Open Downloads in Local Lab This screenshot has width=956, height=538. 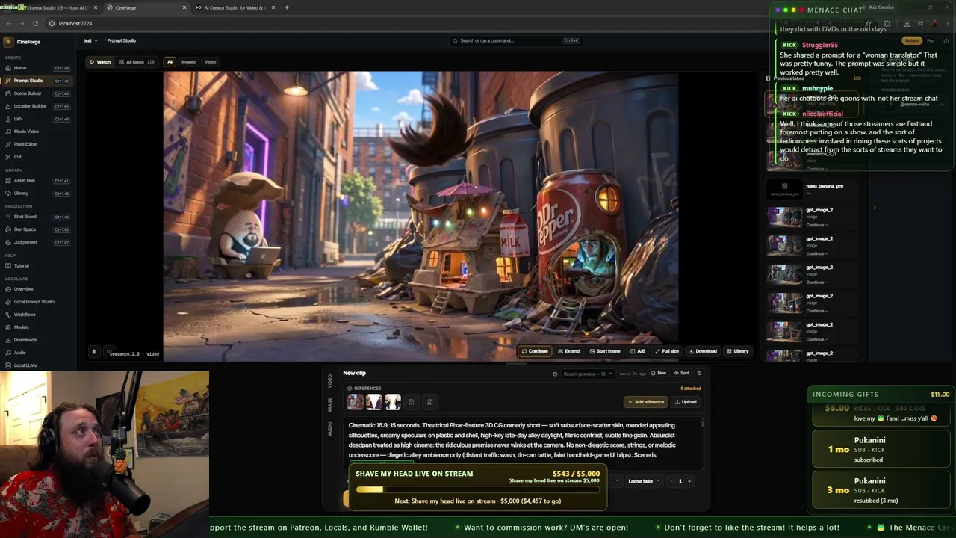pyautogui.click(x=37, y=340)
